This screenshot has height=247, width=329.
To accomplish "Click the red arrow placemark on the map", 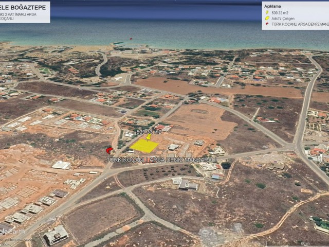I will pyautogui.click(x=109, y=150).
